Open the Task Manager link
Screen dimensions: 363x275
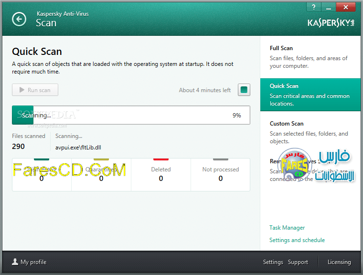point(287,228)
